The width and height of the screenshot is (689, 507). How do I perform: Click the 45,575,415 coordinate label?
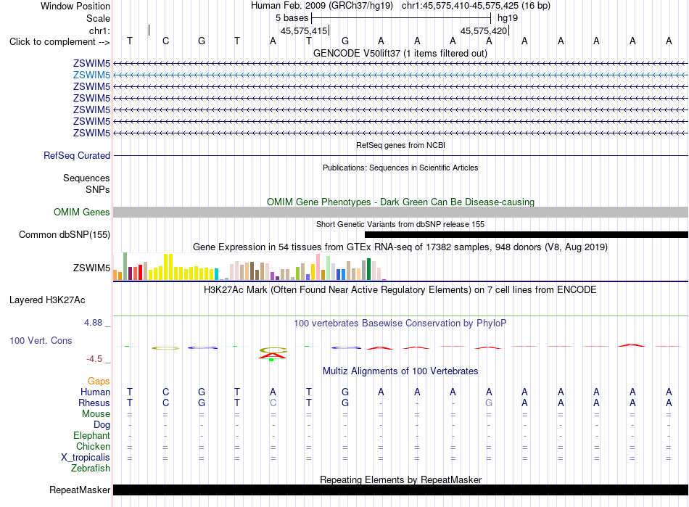coord(304,30)
